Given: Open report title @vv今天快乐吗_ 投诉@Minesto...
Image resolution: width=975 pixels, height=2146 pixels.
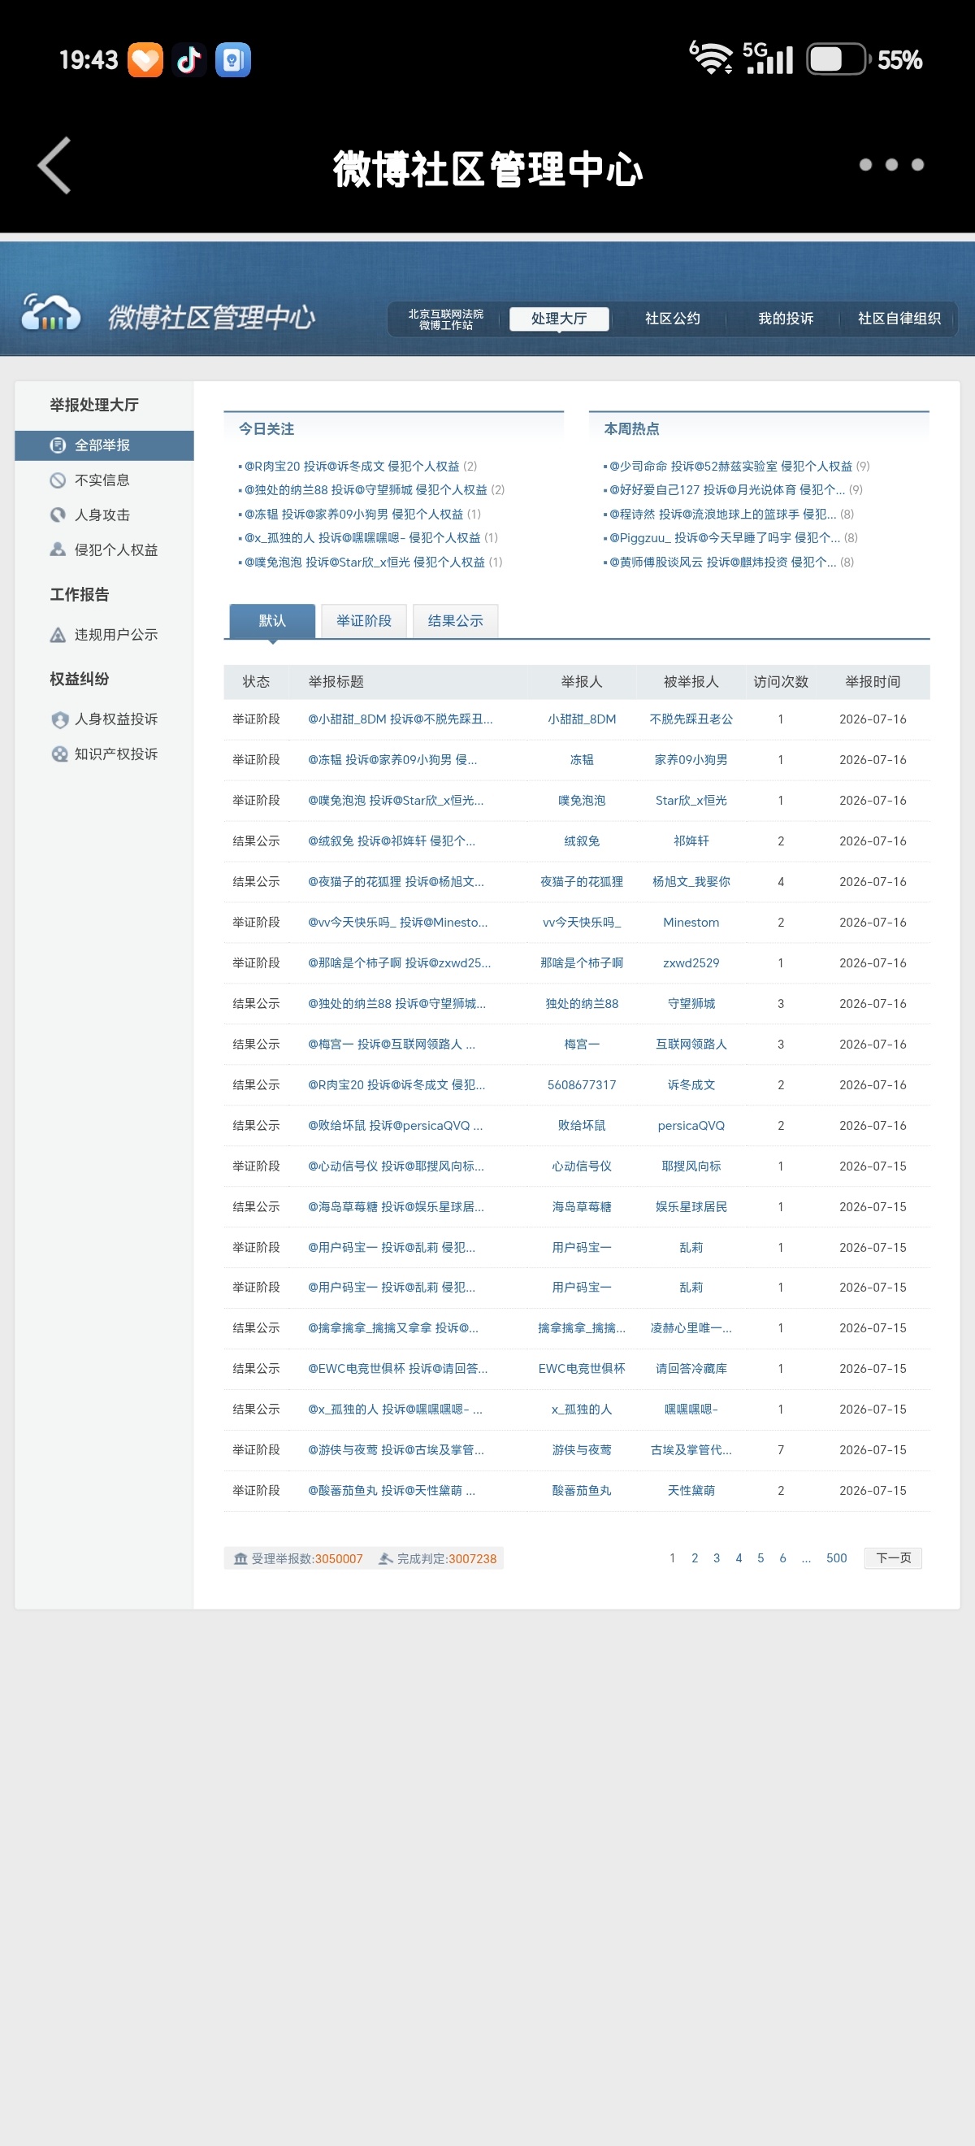Looking at the screenshot, I should [397, 923].
